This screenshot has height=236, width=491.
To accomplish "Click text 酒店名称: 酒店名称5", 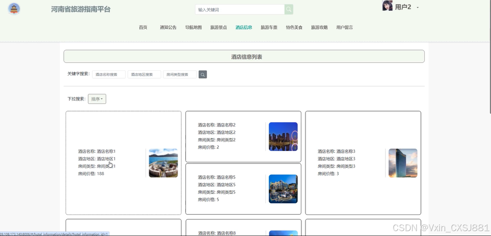I will [217, 177].
